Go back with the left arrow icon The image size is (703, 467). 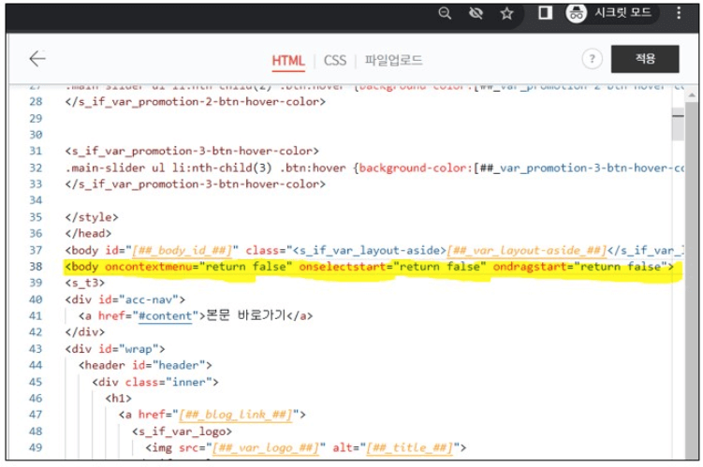(x=37, y=59)
